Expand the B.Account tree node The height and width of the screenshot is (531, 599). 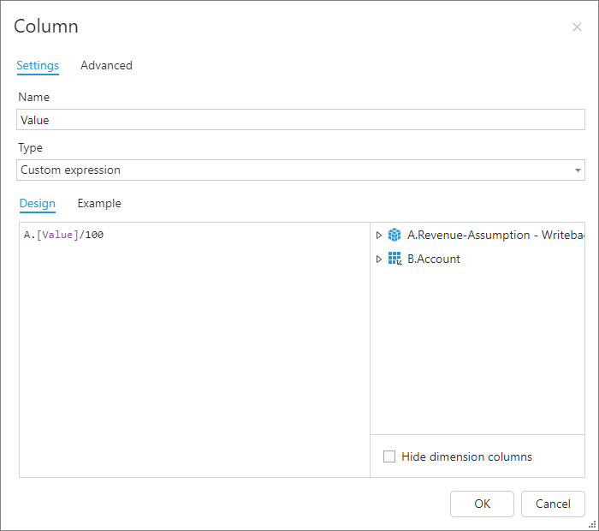pos(379,259)
